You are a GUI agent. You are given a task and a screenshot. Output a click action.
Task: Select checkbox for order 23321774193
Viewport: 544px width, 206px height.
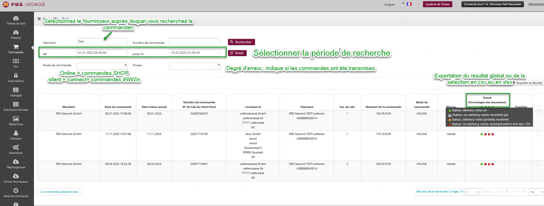pyautogui.click(x=539, y=134)
